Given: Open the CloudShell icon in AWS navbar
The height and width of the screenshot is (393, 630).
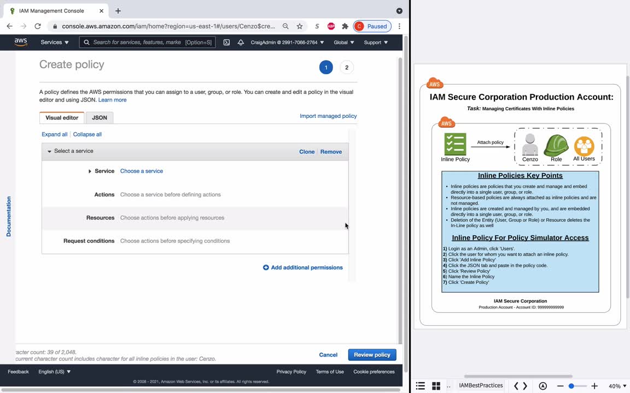Looking at the screenshot, I should 226,42.
